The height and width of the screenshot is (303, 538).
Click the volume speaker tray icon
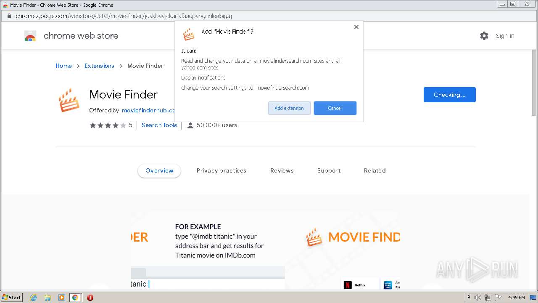coord(478,298)
